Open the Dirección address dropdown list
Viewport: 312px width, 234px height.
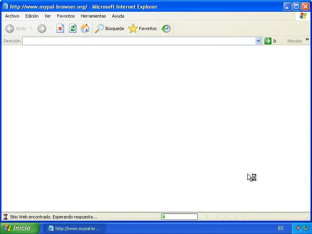pyautogui.click(x=258, y=41)
